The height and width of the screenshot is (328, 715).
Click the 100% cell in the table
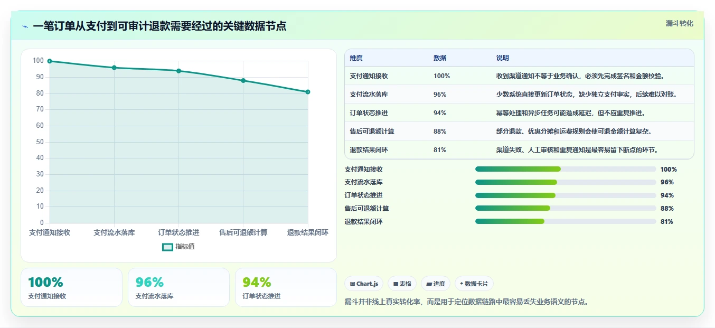[441, 76]
